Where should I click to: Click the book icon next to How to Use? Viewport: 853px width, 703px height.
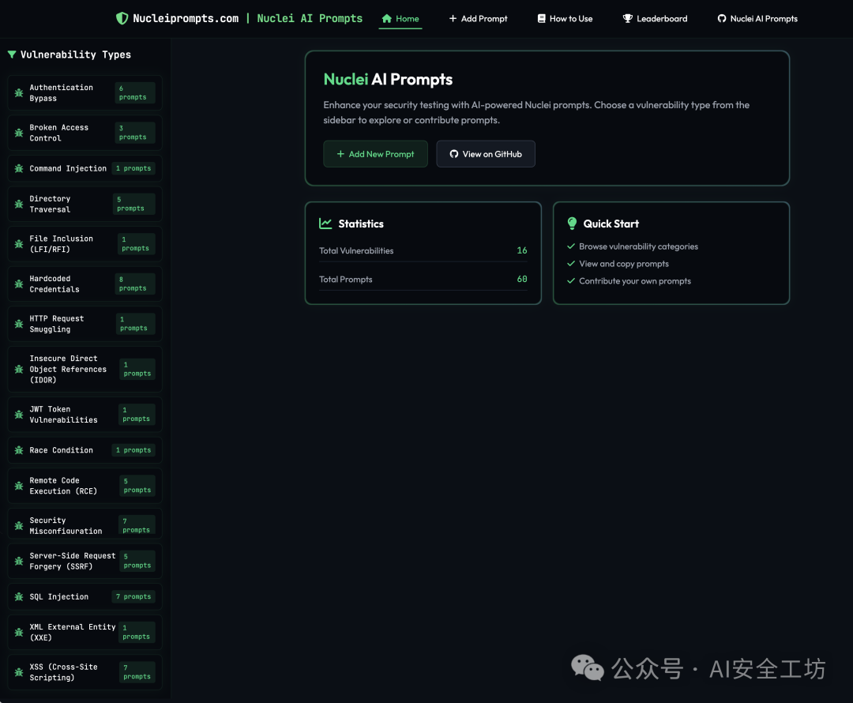(541, 18)
